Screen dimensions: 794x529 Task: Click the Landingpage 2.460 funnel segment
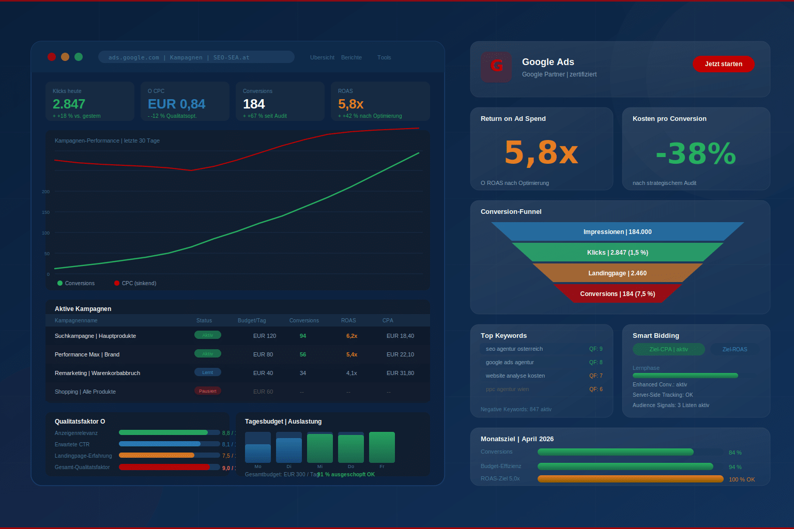click(x=618, y=273)
